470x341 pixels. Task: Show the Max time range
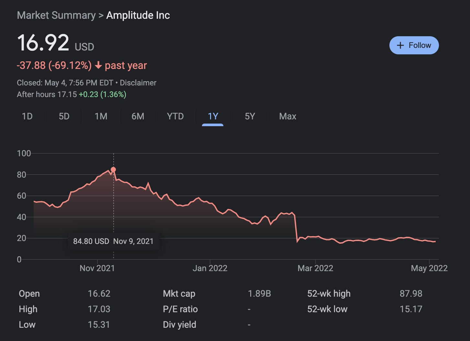click(288, 116)
